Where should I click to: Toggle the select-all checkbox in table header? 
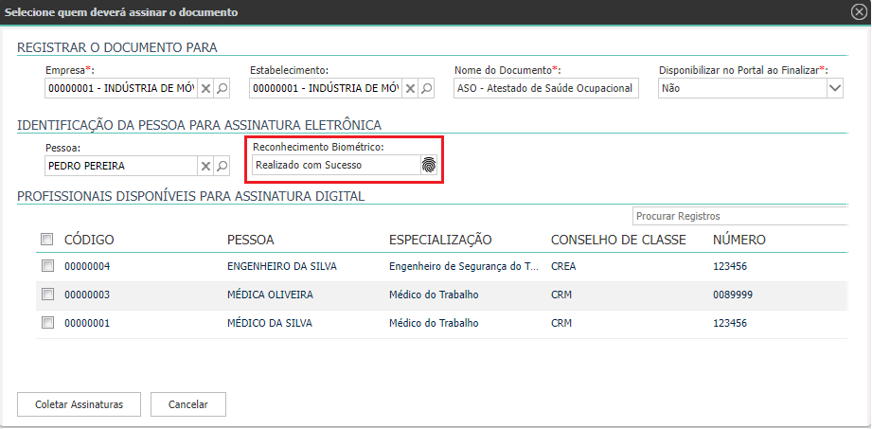47,240
